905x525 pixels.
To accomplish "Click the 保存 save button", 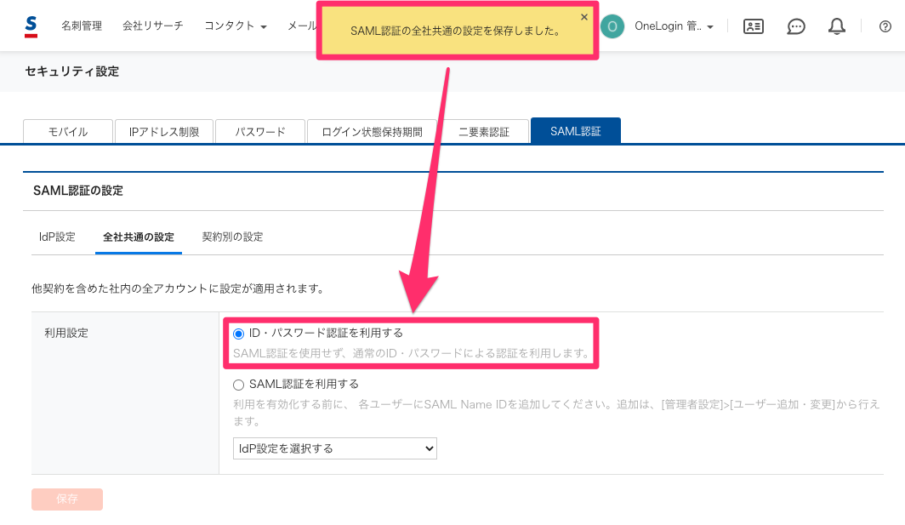I will coord(67,499).
